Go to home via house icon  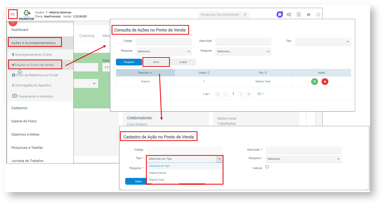[308, 15]
